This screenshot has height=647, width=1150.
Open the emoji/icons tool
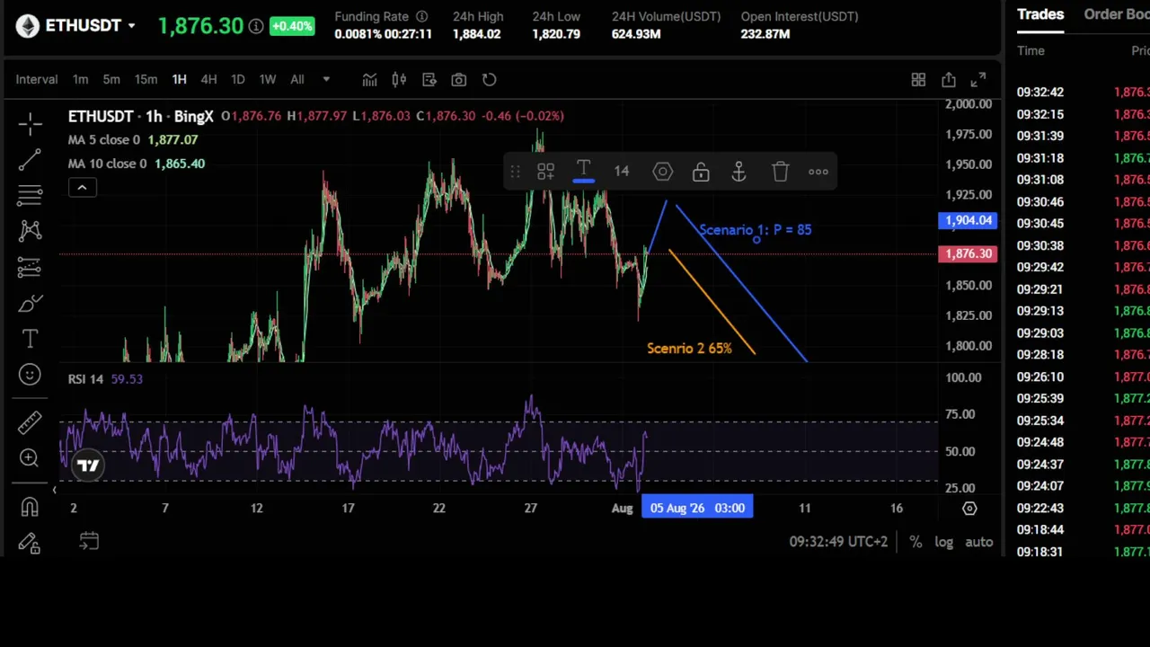coord(30,375)
